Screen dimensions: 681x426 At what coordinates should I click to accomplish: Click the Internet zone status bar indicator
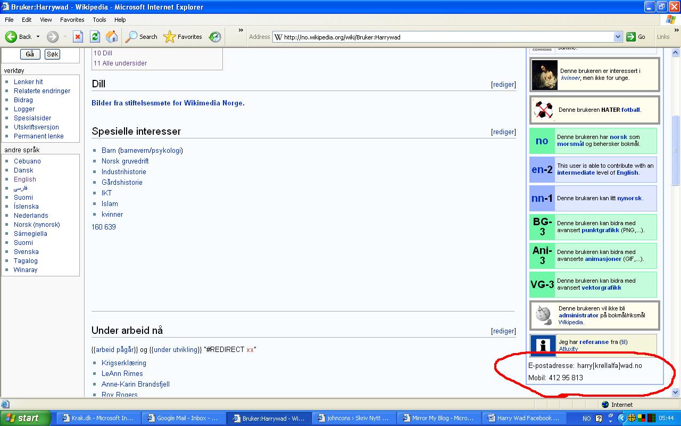click(617, 405)
